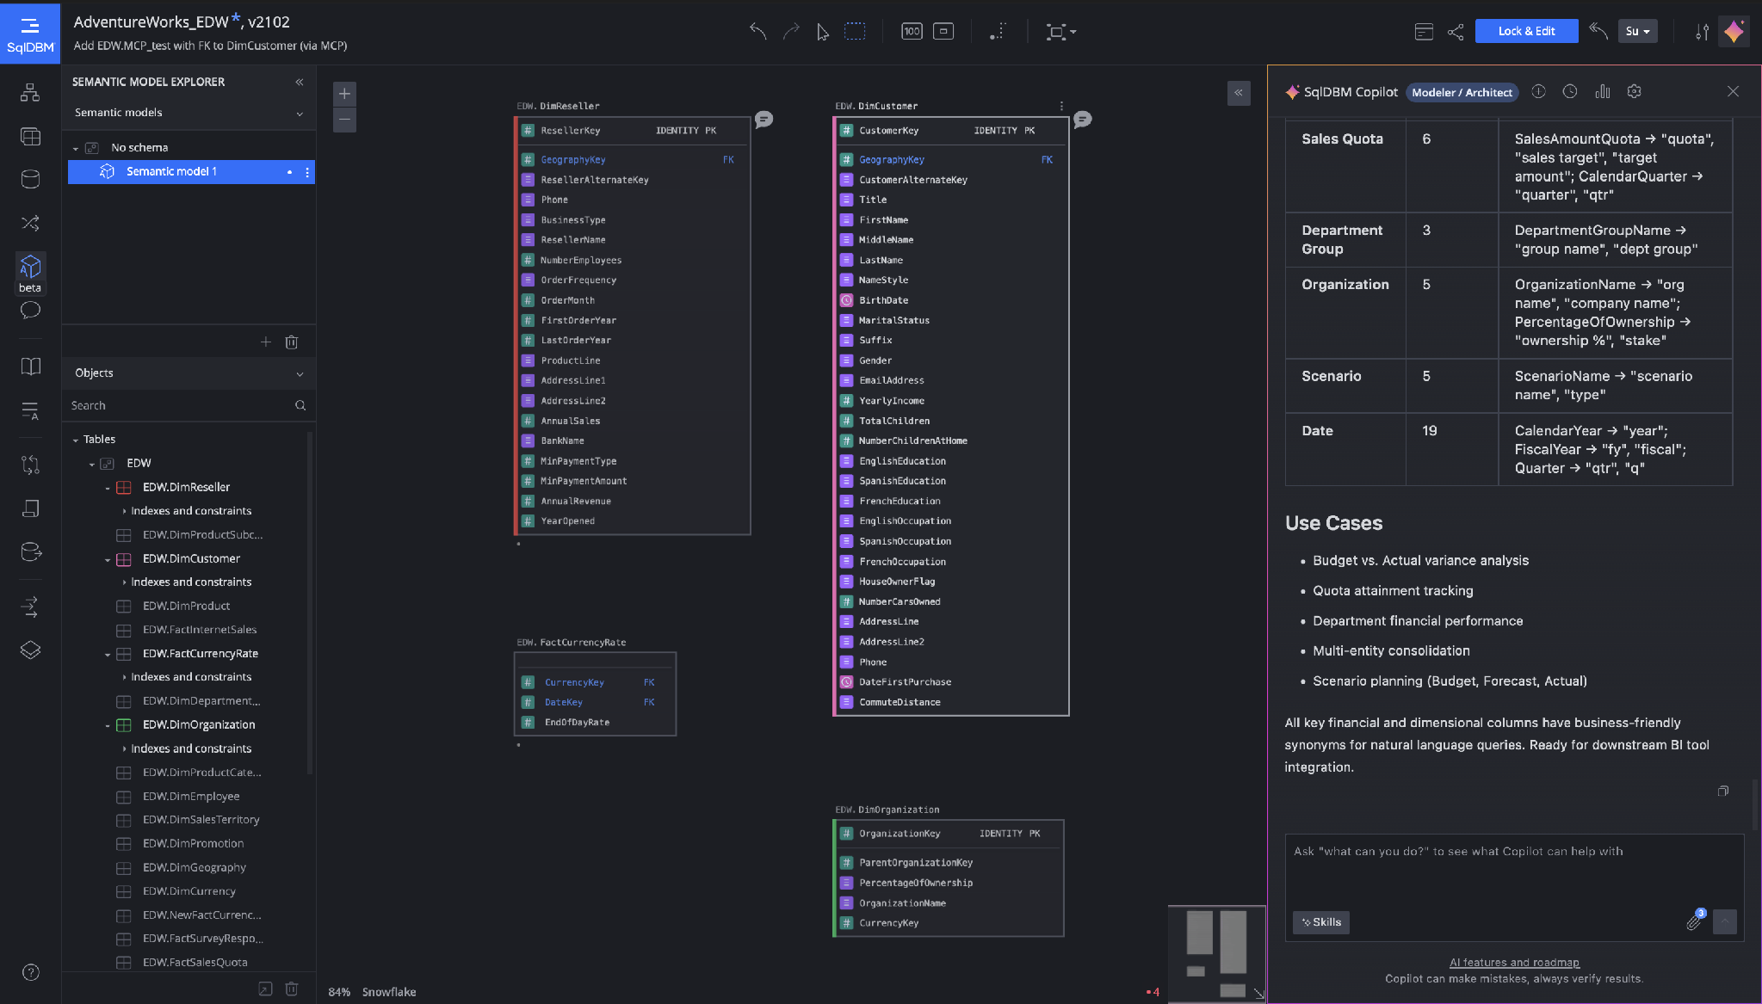The height and width of the screenshot is (1004, 1762).
Task: Open the help question mark icon
Action: click(x=30, y=972)
